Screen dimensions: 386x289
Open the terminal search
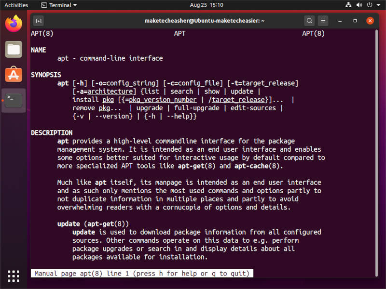click(309, 21)
